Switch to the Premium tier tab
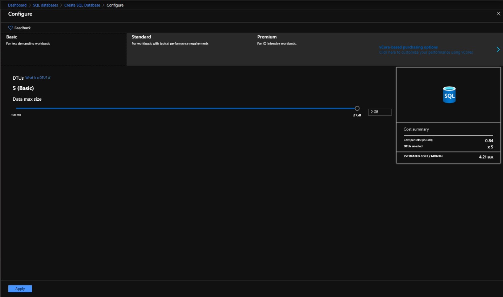This screenshot has width=503, height=297. click(x=315, y=49)
